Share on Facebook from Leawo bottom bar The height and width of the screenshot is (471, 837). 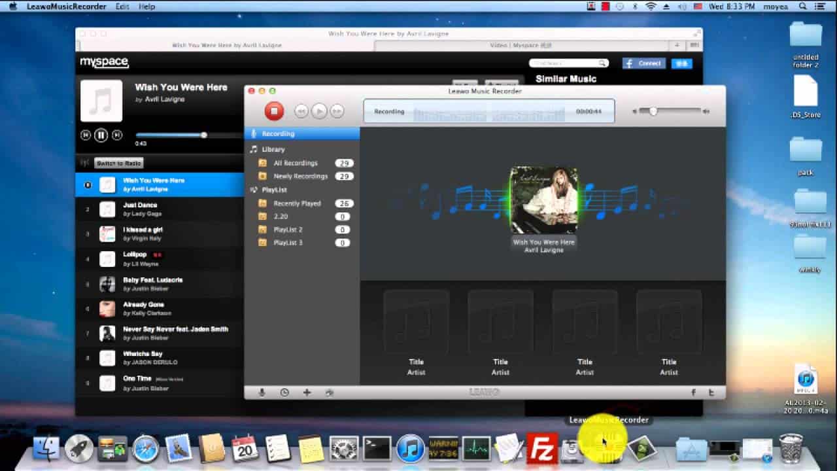point(694,392)
